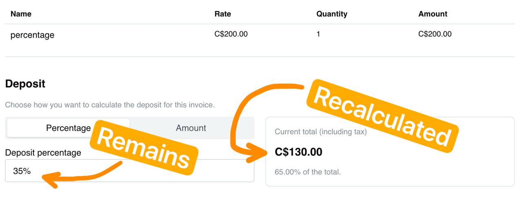Click the Deposit percentage label
This screenshot has height=200, width=522.
point(43,153)
